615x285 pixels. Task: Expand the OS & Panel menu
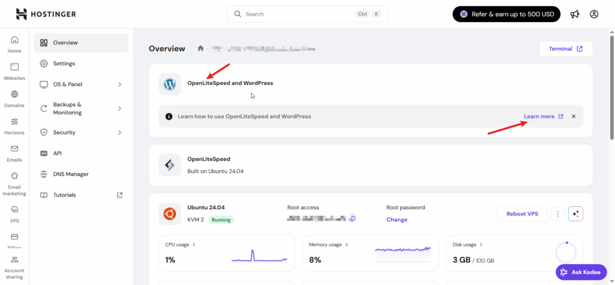tap(81, 84)
